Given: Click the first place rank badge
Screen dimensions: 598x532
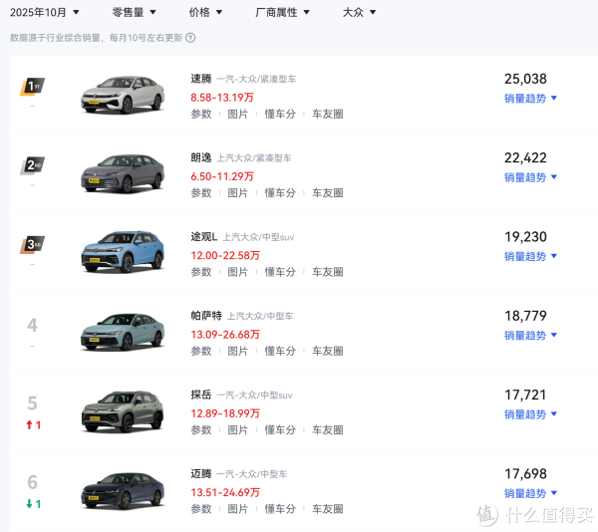Looking at the screenshot, I should point(33,87).
